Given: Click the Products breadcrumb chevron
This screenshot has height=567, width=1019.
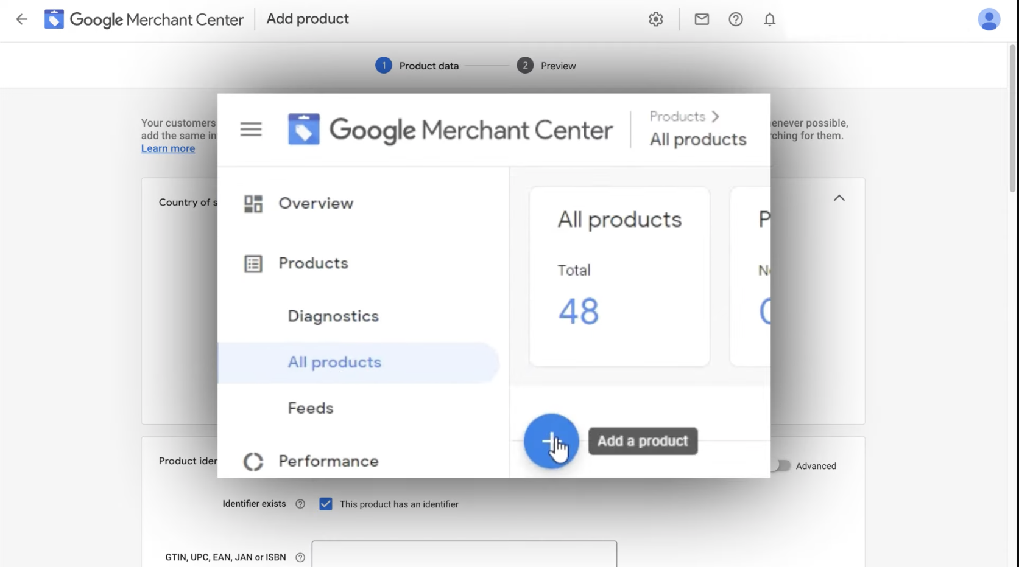Looking at the screenshot, I should (716, 116).
